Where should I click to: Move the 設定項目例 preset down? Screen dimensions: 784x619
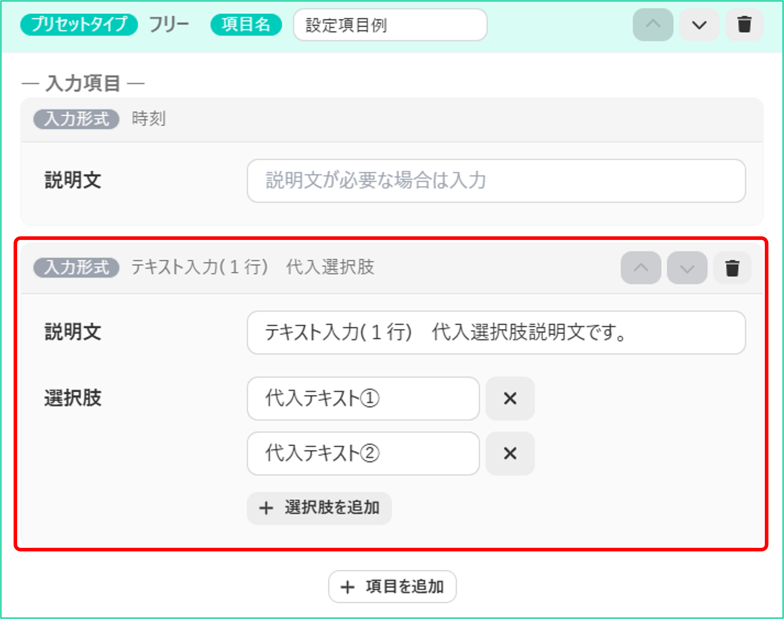pos(699,25)
